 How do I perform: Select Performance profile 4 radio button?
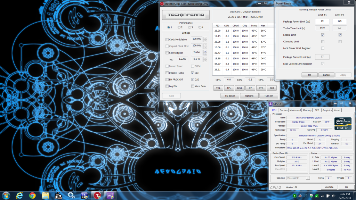[200, 27]
